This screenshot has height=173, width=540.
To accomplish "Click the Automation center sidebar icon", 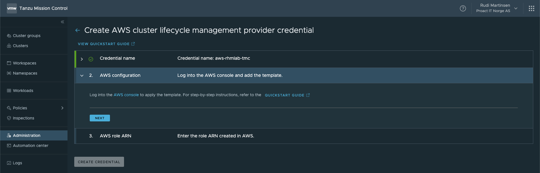I will pos(9,146).
